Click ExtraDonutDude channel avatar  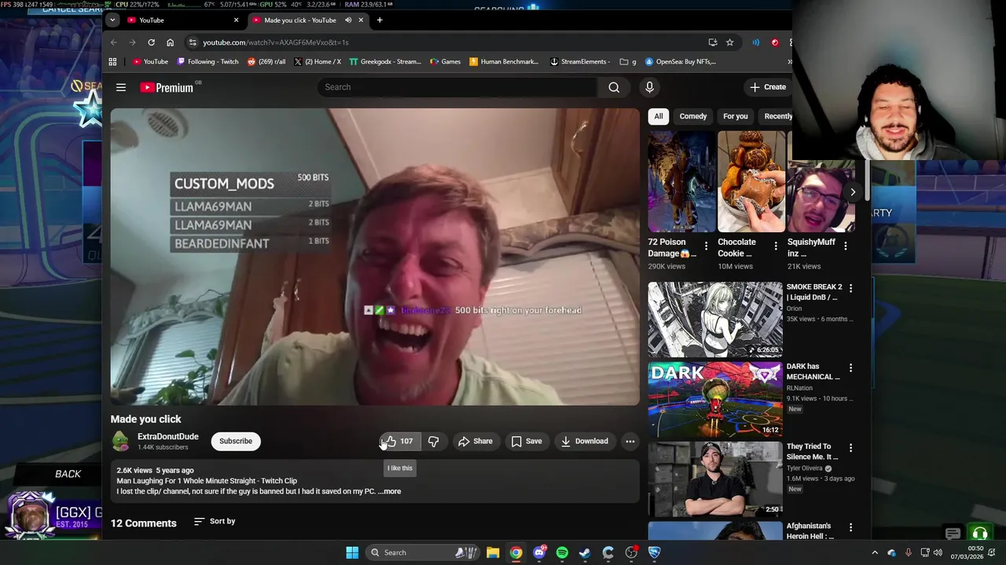point(120,441)
